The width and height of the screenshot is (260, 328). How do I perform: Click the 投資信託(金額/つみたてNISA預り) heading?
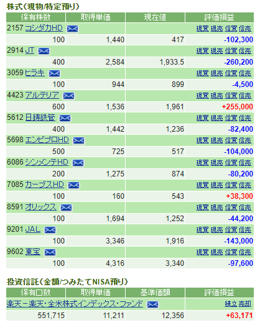67,282
